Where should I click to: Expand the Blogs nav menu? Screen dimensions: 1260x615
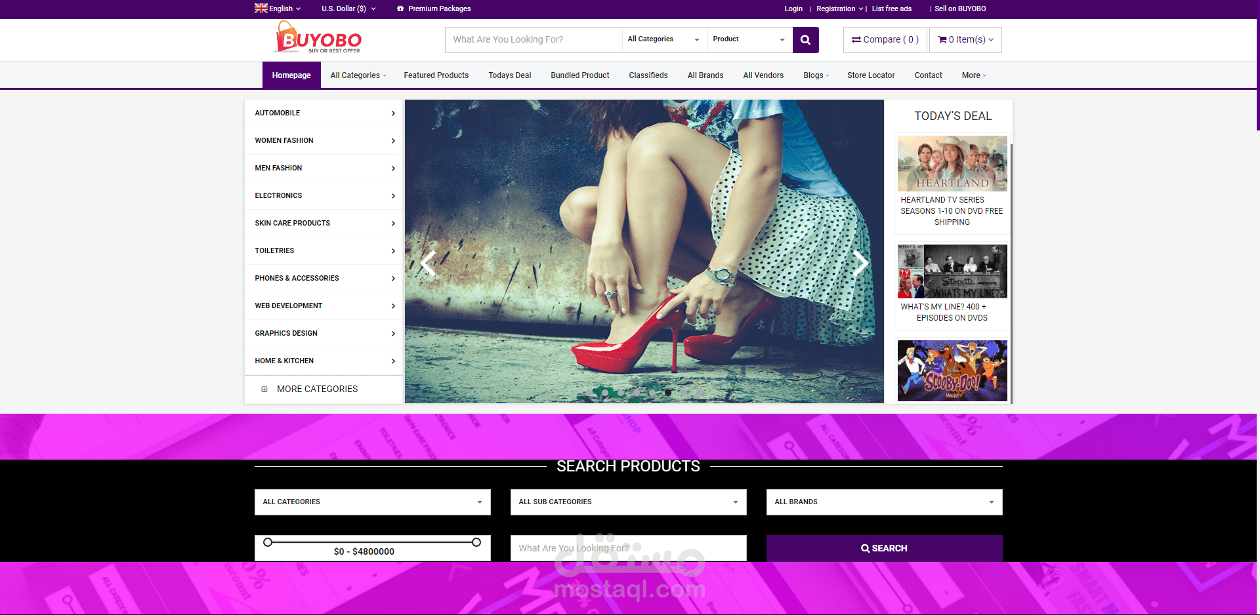[816, 75]
